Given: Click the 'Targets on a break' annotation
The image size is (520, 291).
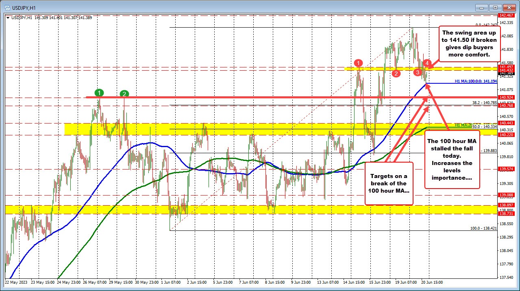Looking at the screenshot, I should point(389,183).
